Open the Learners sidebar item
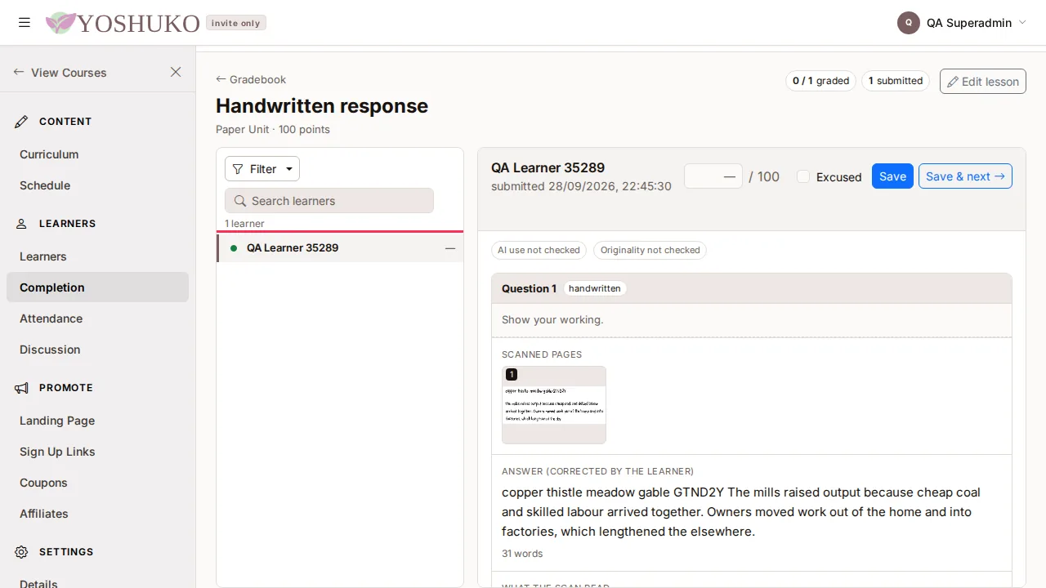 43,256
